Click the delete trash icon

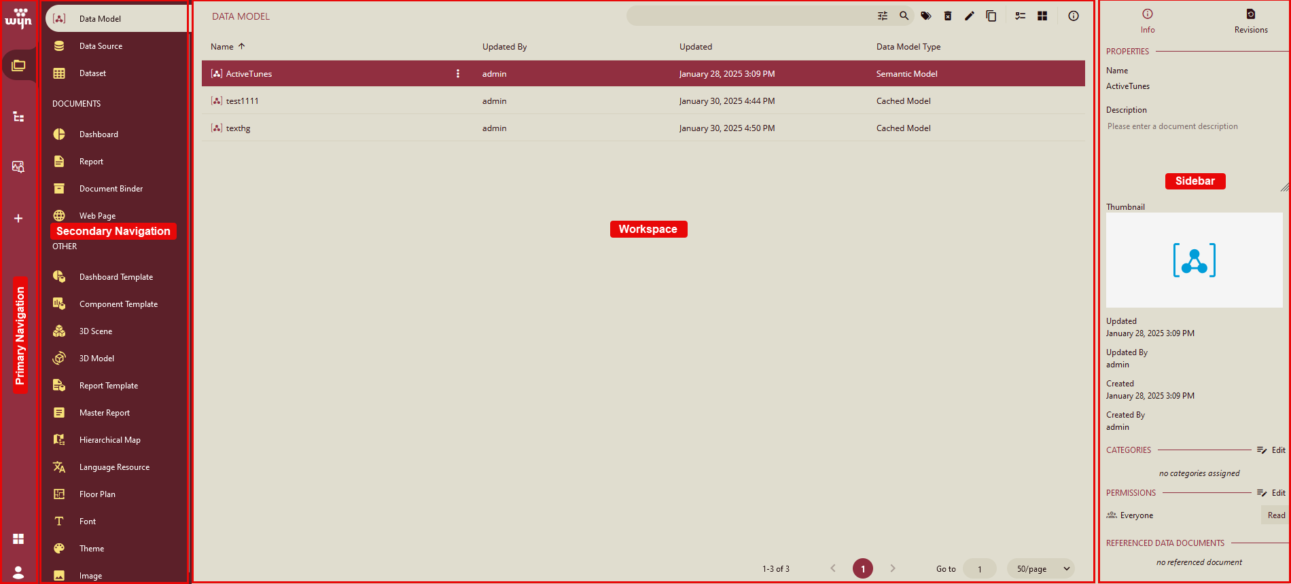click(948, 16)
